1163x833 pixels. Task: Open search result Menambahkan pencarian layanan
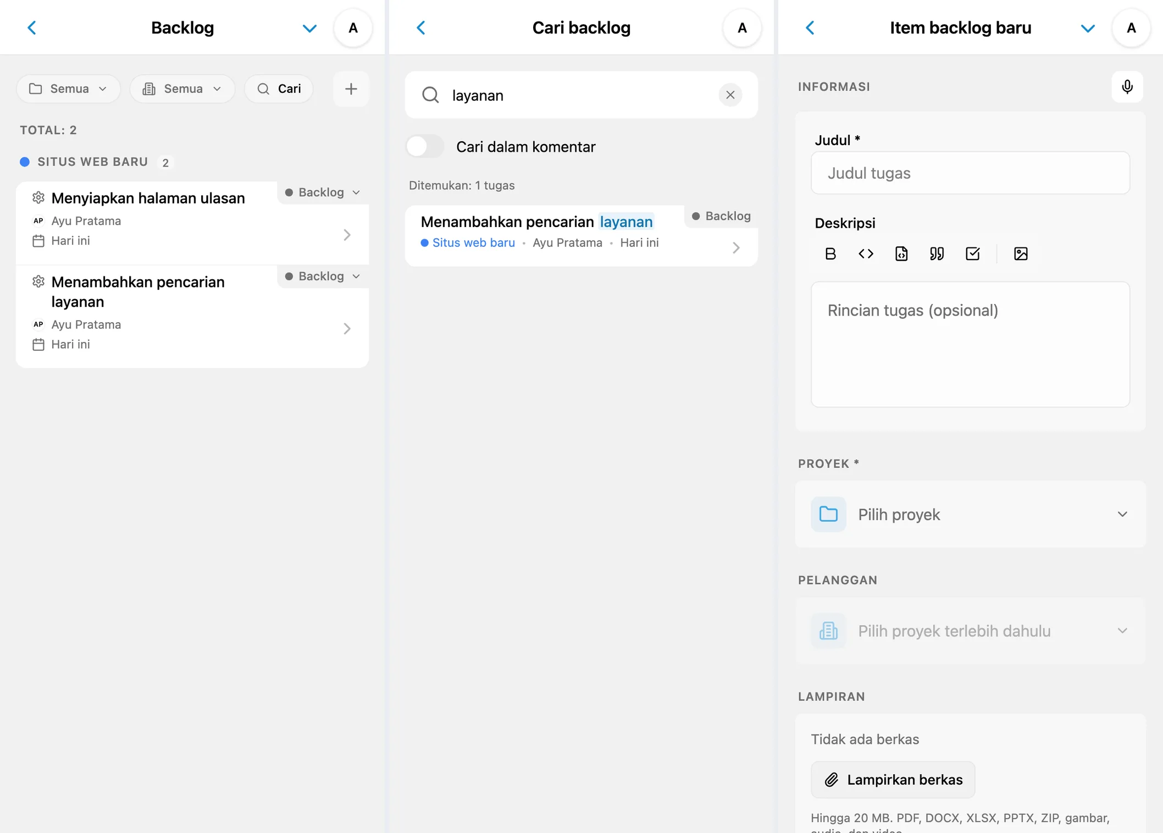[x=581, y=236]
